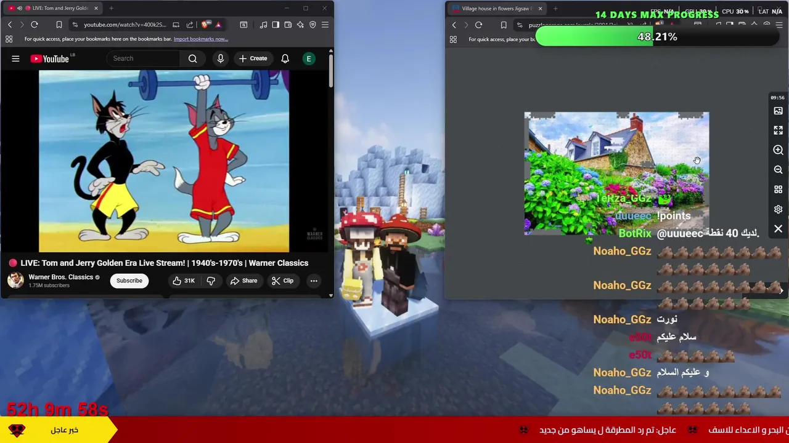Open puzzle image preview icon

(x=778, y=111)
